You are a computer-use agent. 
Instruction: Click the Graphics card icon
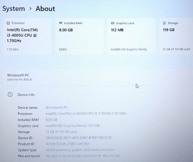pos(113,23)
